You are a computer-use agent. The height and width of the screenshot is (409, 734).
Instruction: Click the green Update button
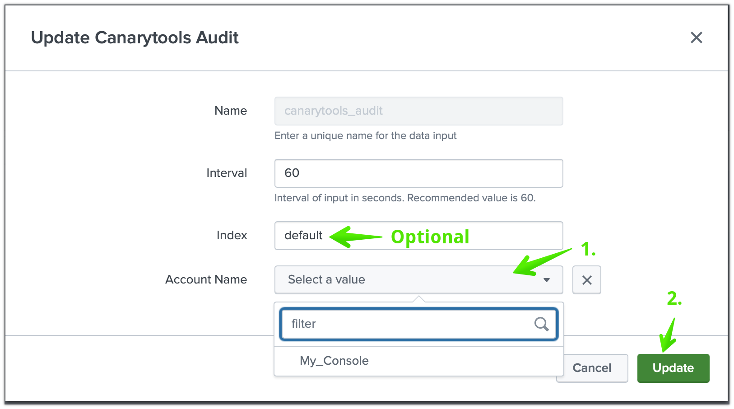pos(673,368)
